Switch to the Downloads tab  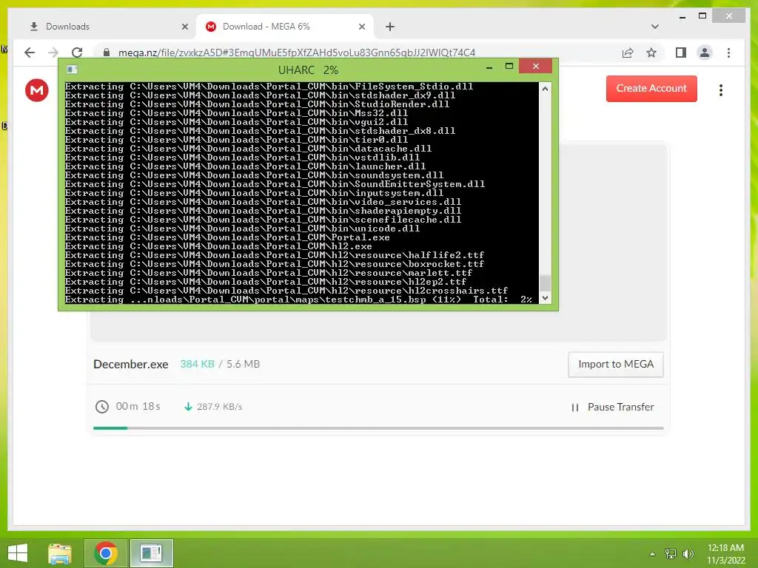pyautogui.click(x=104, y=27)
